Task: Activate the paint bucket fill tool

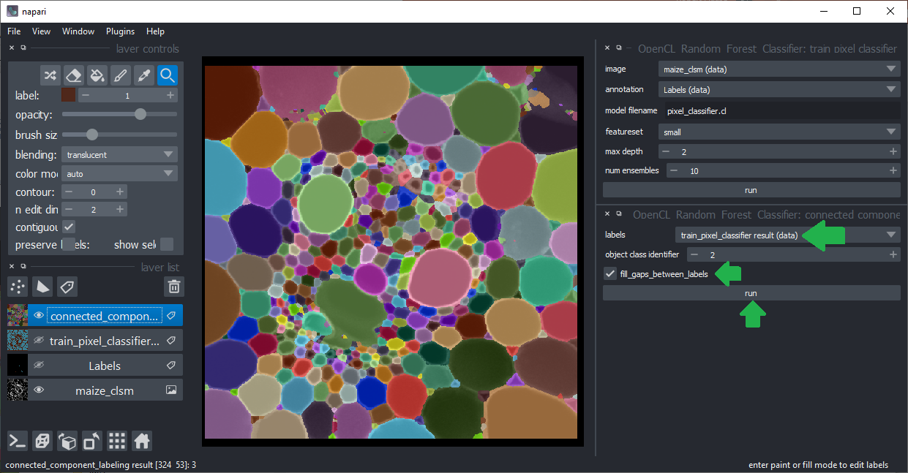Action: 97,75
